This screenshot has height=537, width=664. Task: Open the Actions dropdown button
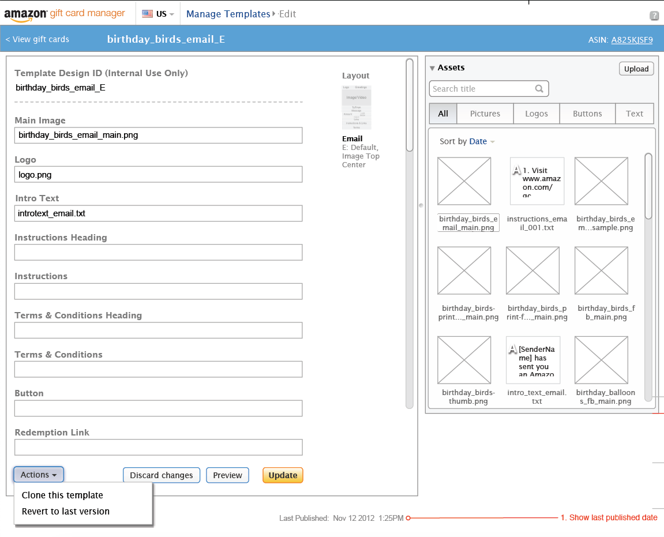39,475
